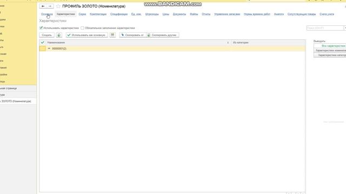Image resolution: width=346 pixels, height=194 pixels.
Task: Toggle the Использовать характеристики checkbox
Action: [x=41, y=28]
